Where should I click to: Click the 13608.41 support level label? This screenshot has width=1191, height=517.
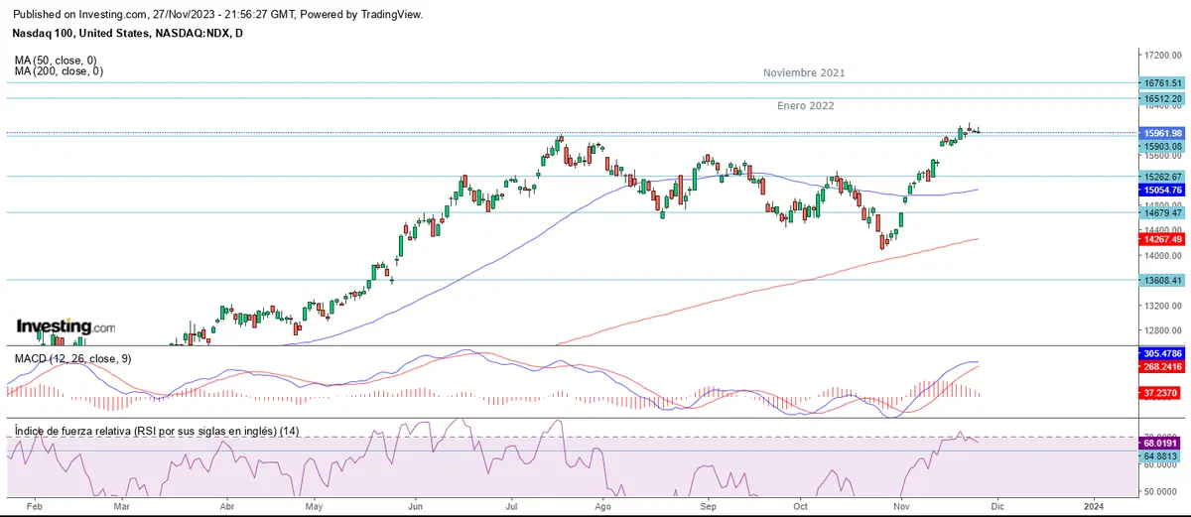1162,281
